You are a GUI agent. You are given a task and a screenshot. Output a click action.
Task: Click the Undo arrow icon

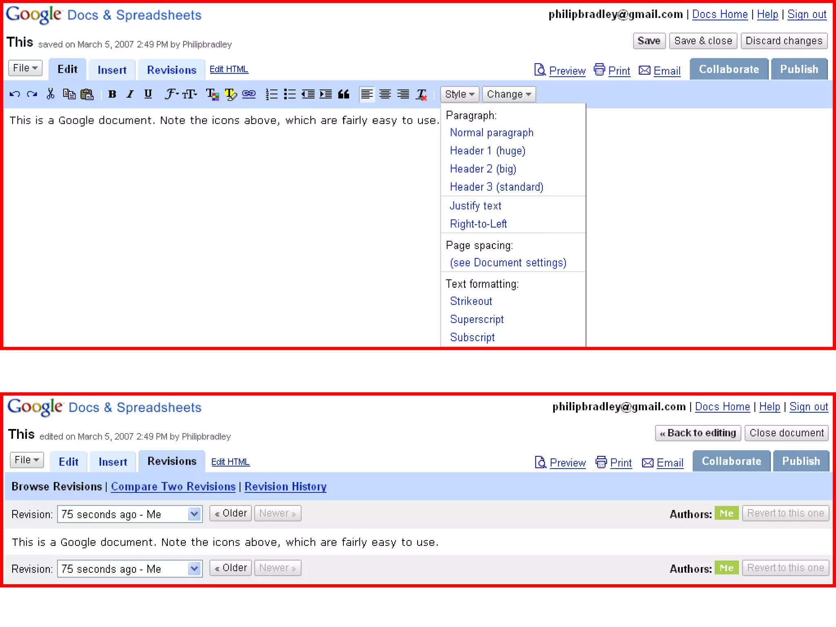point(15,94)
